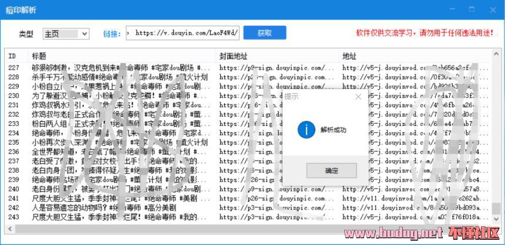Open the 类型 dropdown showing 主页
Image resolution: width=505 pixels, height=245 pixels.
[66, 33]
